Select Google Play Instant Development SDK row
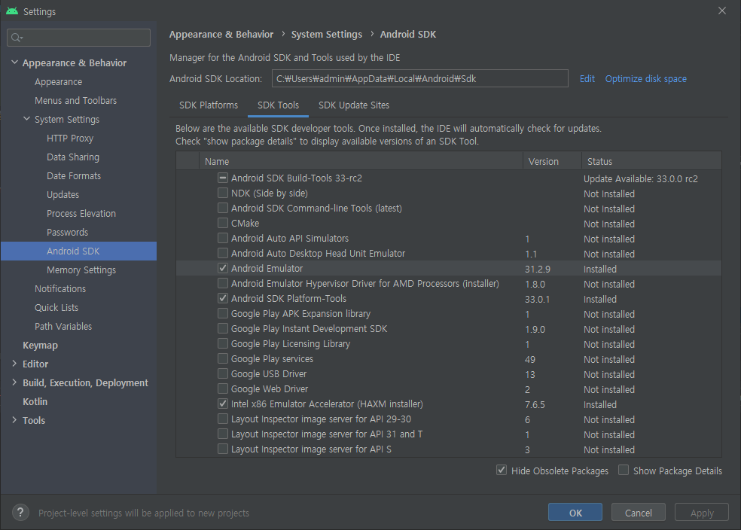Image resolution: width=741 pixels, height=530 pixels. pyautogui.click(x=449, y=329)
